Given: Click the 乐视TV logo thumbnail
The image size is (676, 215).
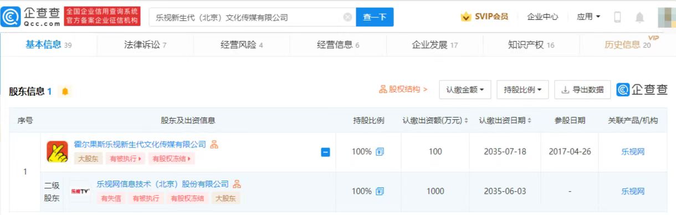Looking at the screenshot, I should [80, 191].
